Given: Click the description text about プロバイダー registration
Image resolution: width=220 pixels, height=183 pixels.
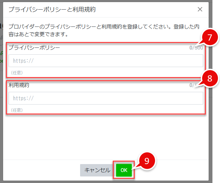Looking at the screenshot, I should [x=104, y=30].
